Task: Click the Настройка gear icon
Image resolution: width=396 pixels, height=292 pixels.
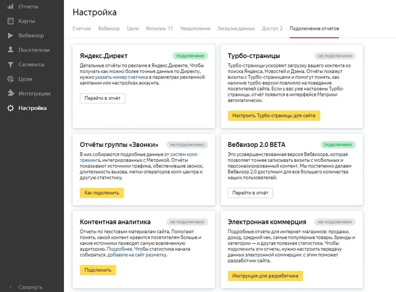Action: 11,108
